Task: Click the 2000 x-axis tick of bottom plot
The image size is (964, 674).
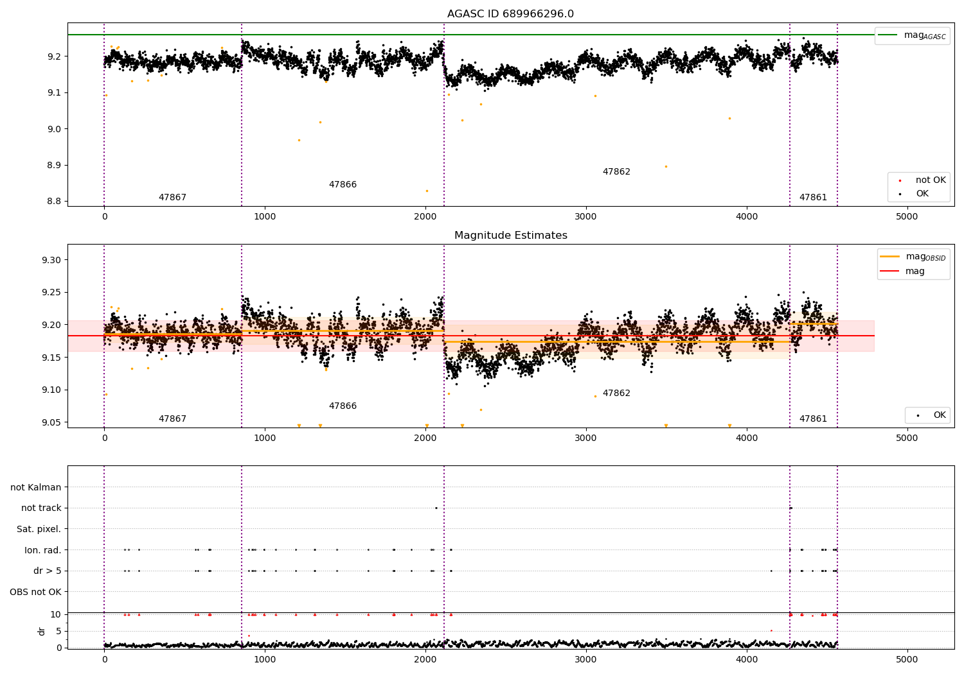Action: point(425,660)
